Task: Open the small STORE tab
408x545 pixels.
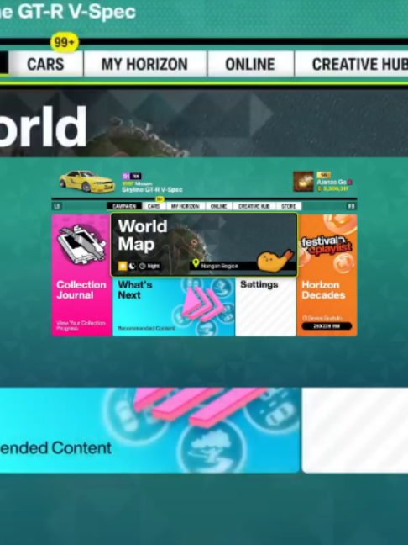Action: click(289, 206)
